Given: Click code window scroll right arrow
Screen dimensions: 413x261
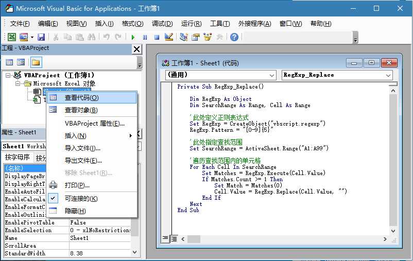Looking at the screenshot, I should [x=385, y=239].
